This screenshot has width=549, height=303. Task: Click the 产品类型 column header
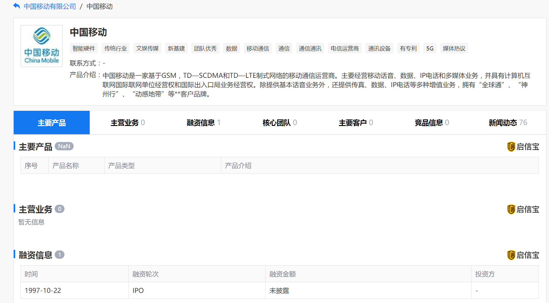tap(163, 165)
